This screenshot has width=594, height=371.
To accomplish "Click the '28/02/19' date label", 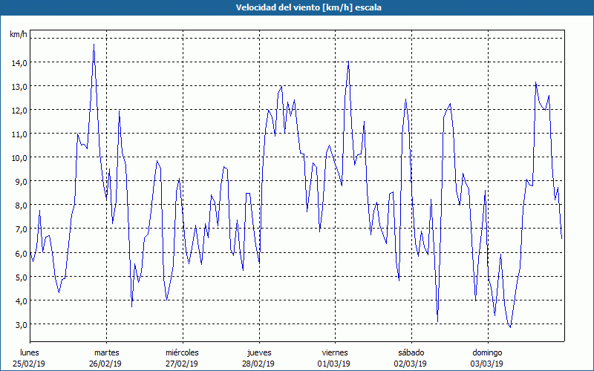I will [258, 364].
